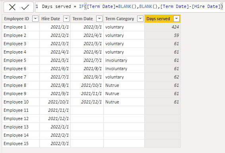The width and height of the screenshot is (225, 153).
Task: Click Term Date 2021/12/1 for Employee 10
Action: [x=87, y=102]
